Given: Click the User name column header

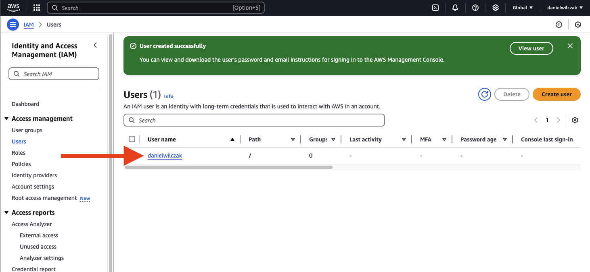Looking at the screenshot, I should [x=162, y=139].
